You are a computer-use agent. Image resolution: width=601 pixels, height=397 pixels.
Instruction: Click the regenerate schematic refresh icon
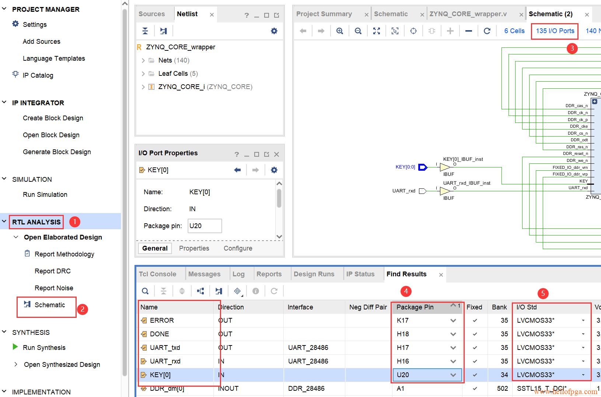pyautogui.click(x=487, y=31)
